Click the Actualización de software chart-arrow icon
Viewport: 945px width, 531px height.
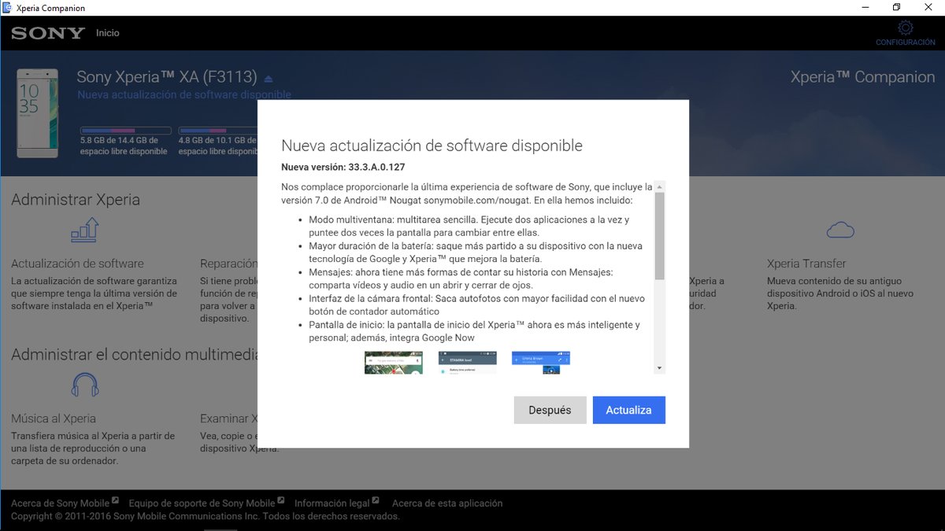click(x=85, y=230)
